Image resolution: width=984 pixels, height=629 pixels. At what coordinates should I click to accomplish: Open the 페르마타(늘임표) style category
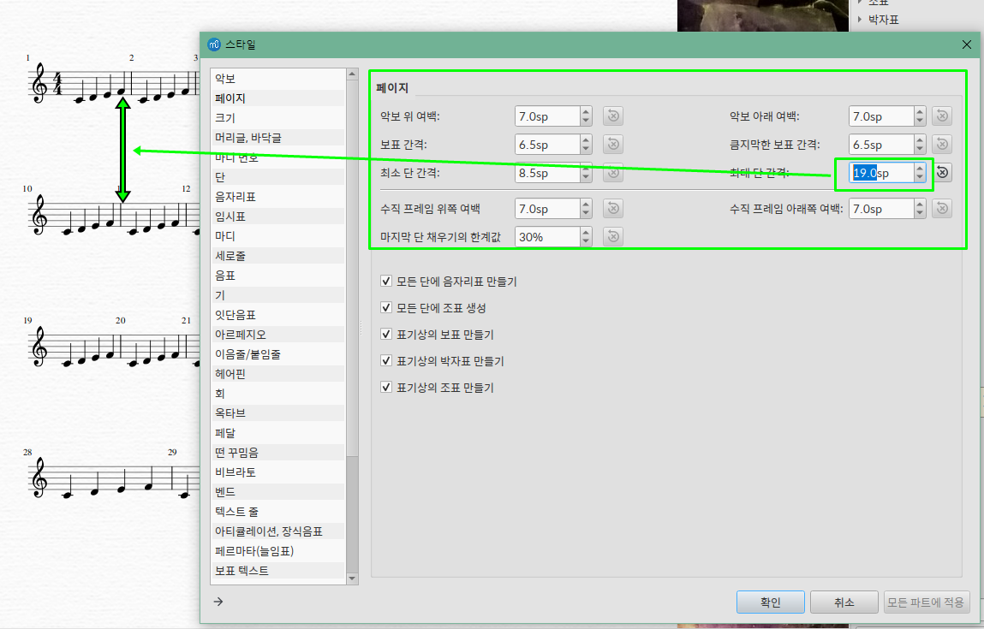pyautogui.click(x=278, y=550)
